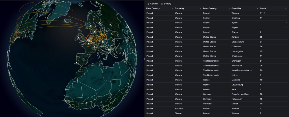Select the count 4 in the Lauterbourg row
The image size is (289, 117).
tap(260, 85)
